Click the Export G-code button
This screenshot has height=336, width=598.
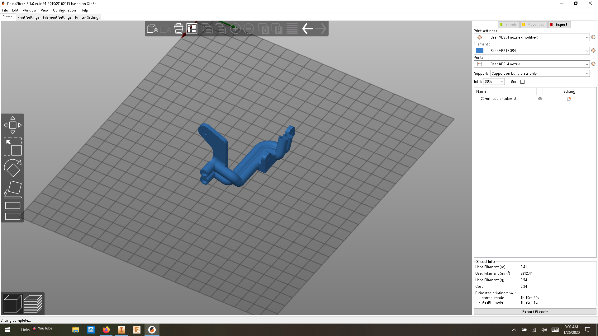[x=535, y=312]
